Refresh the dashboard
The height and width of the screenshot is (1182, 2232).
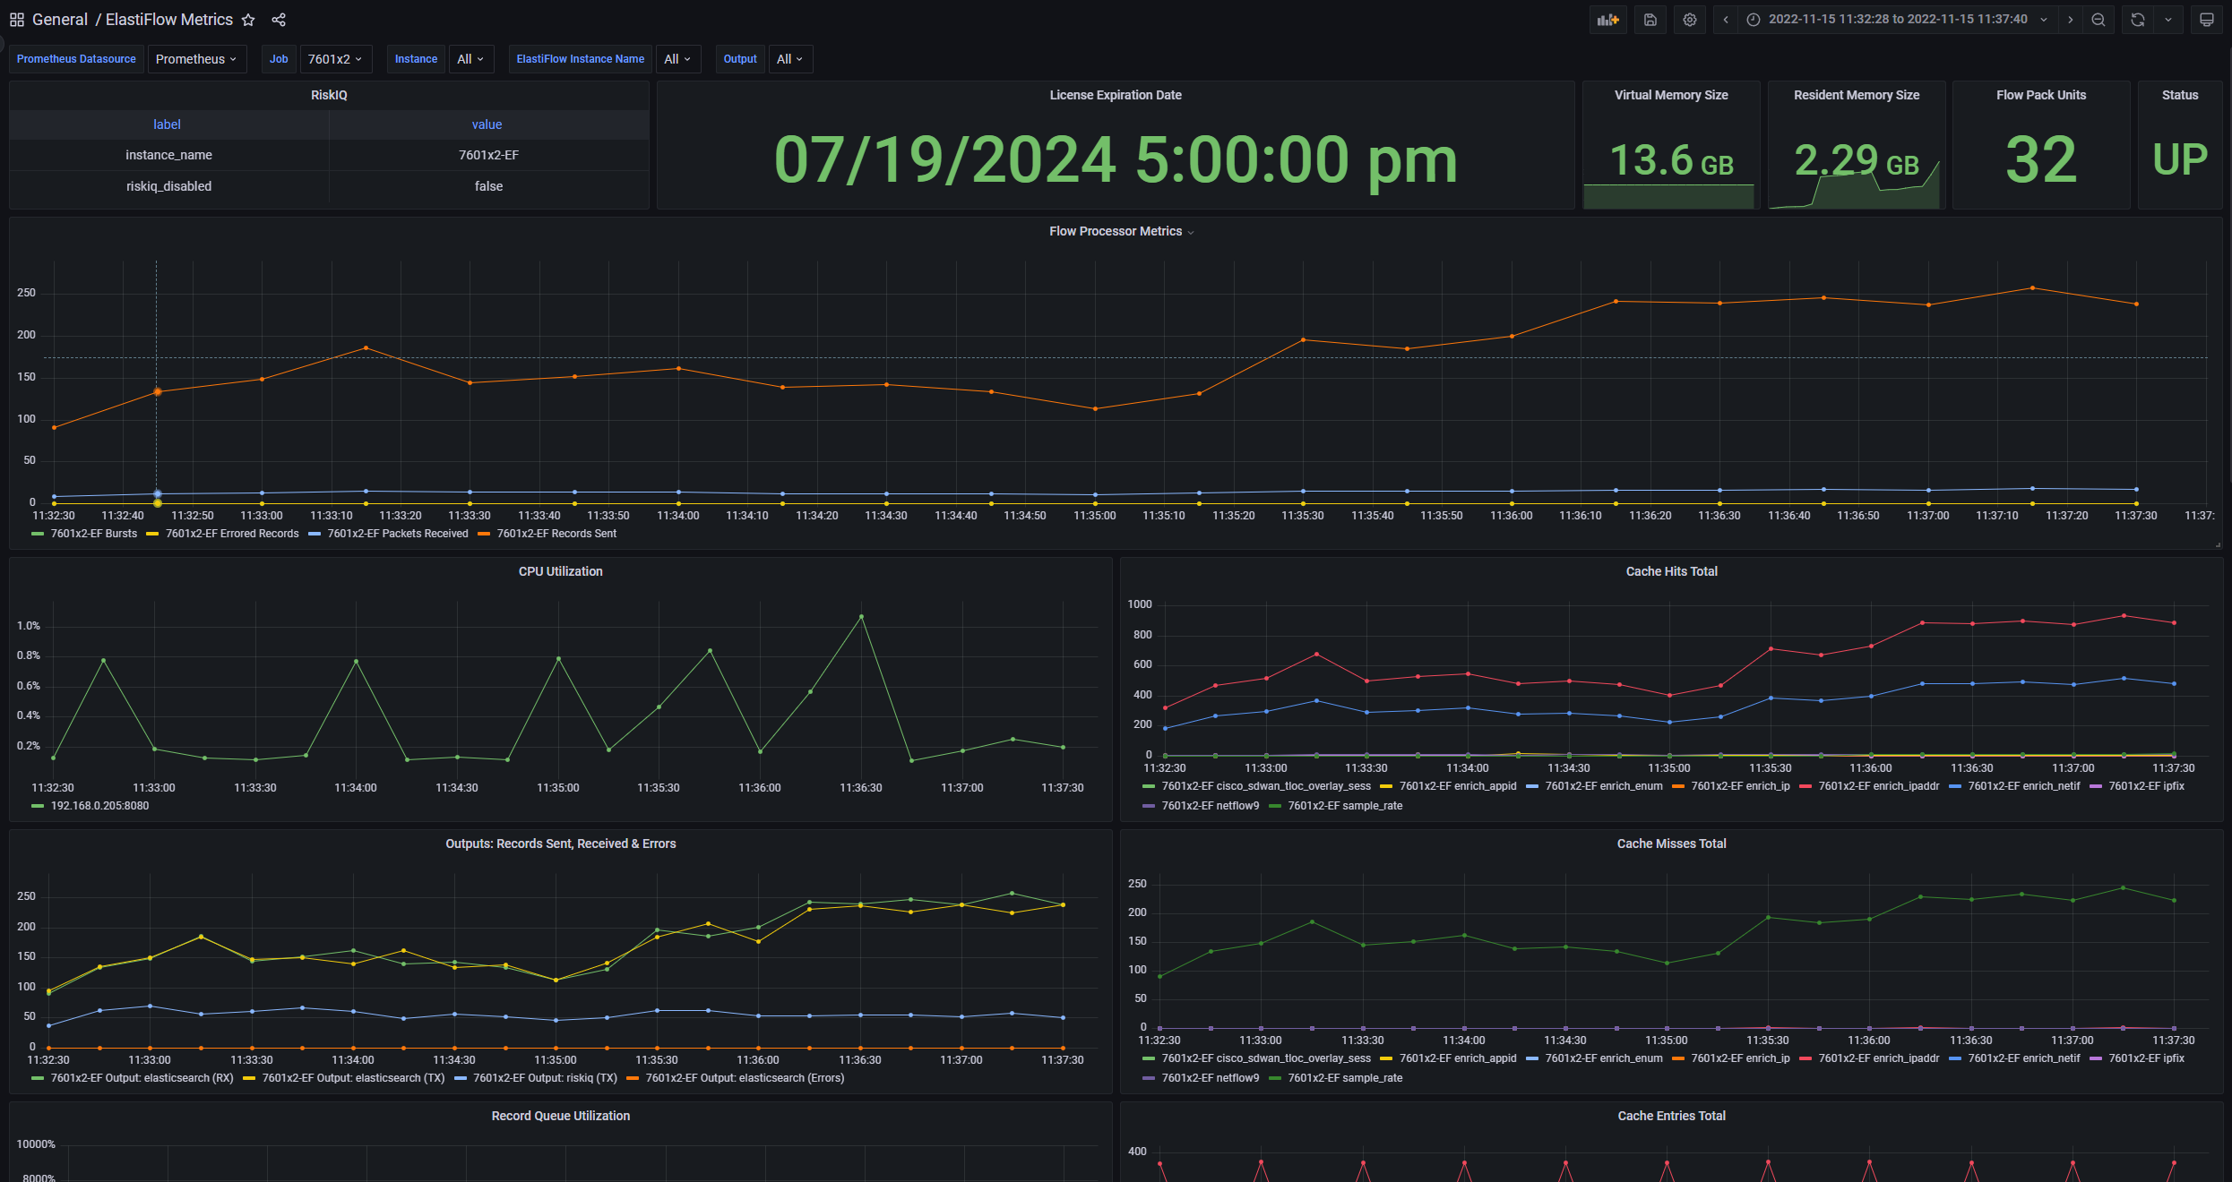[x=2137, y=20]
